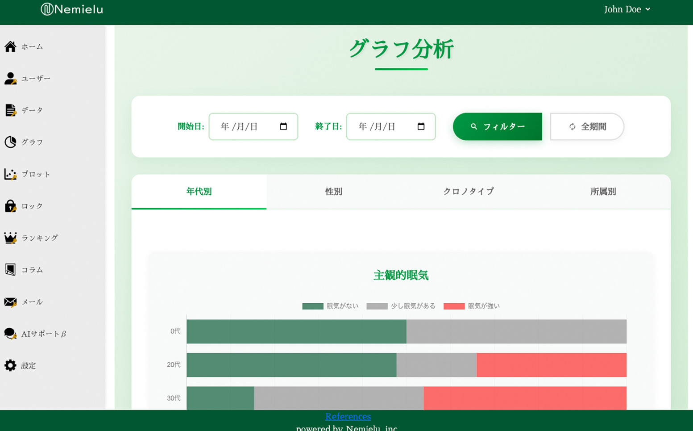The image size is (693, 431).
Task: Click the Home house icon in sidebar
Action: [x=10, y=46]
